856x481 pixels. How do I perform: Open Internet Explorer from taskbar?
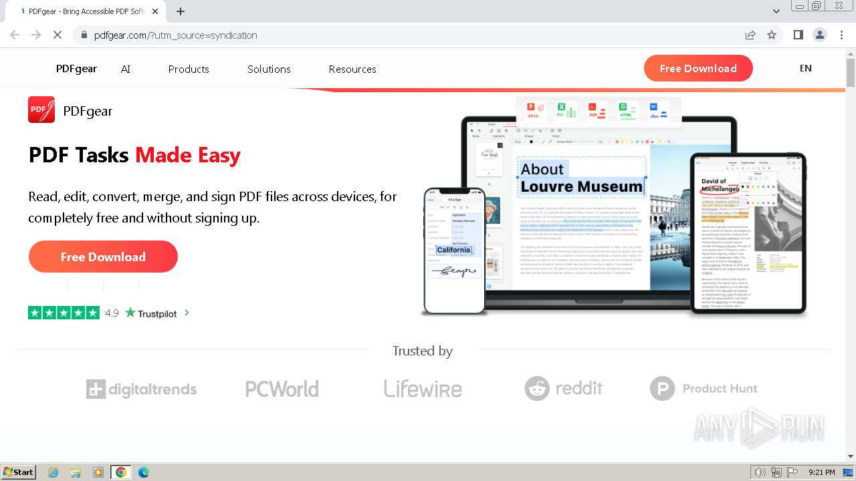[x=53, y=472]
